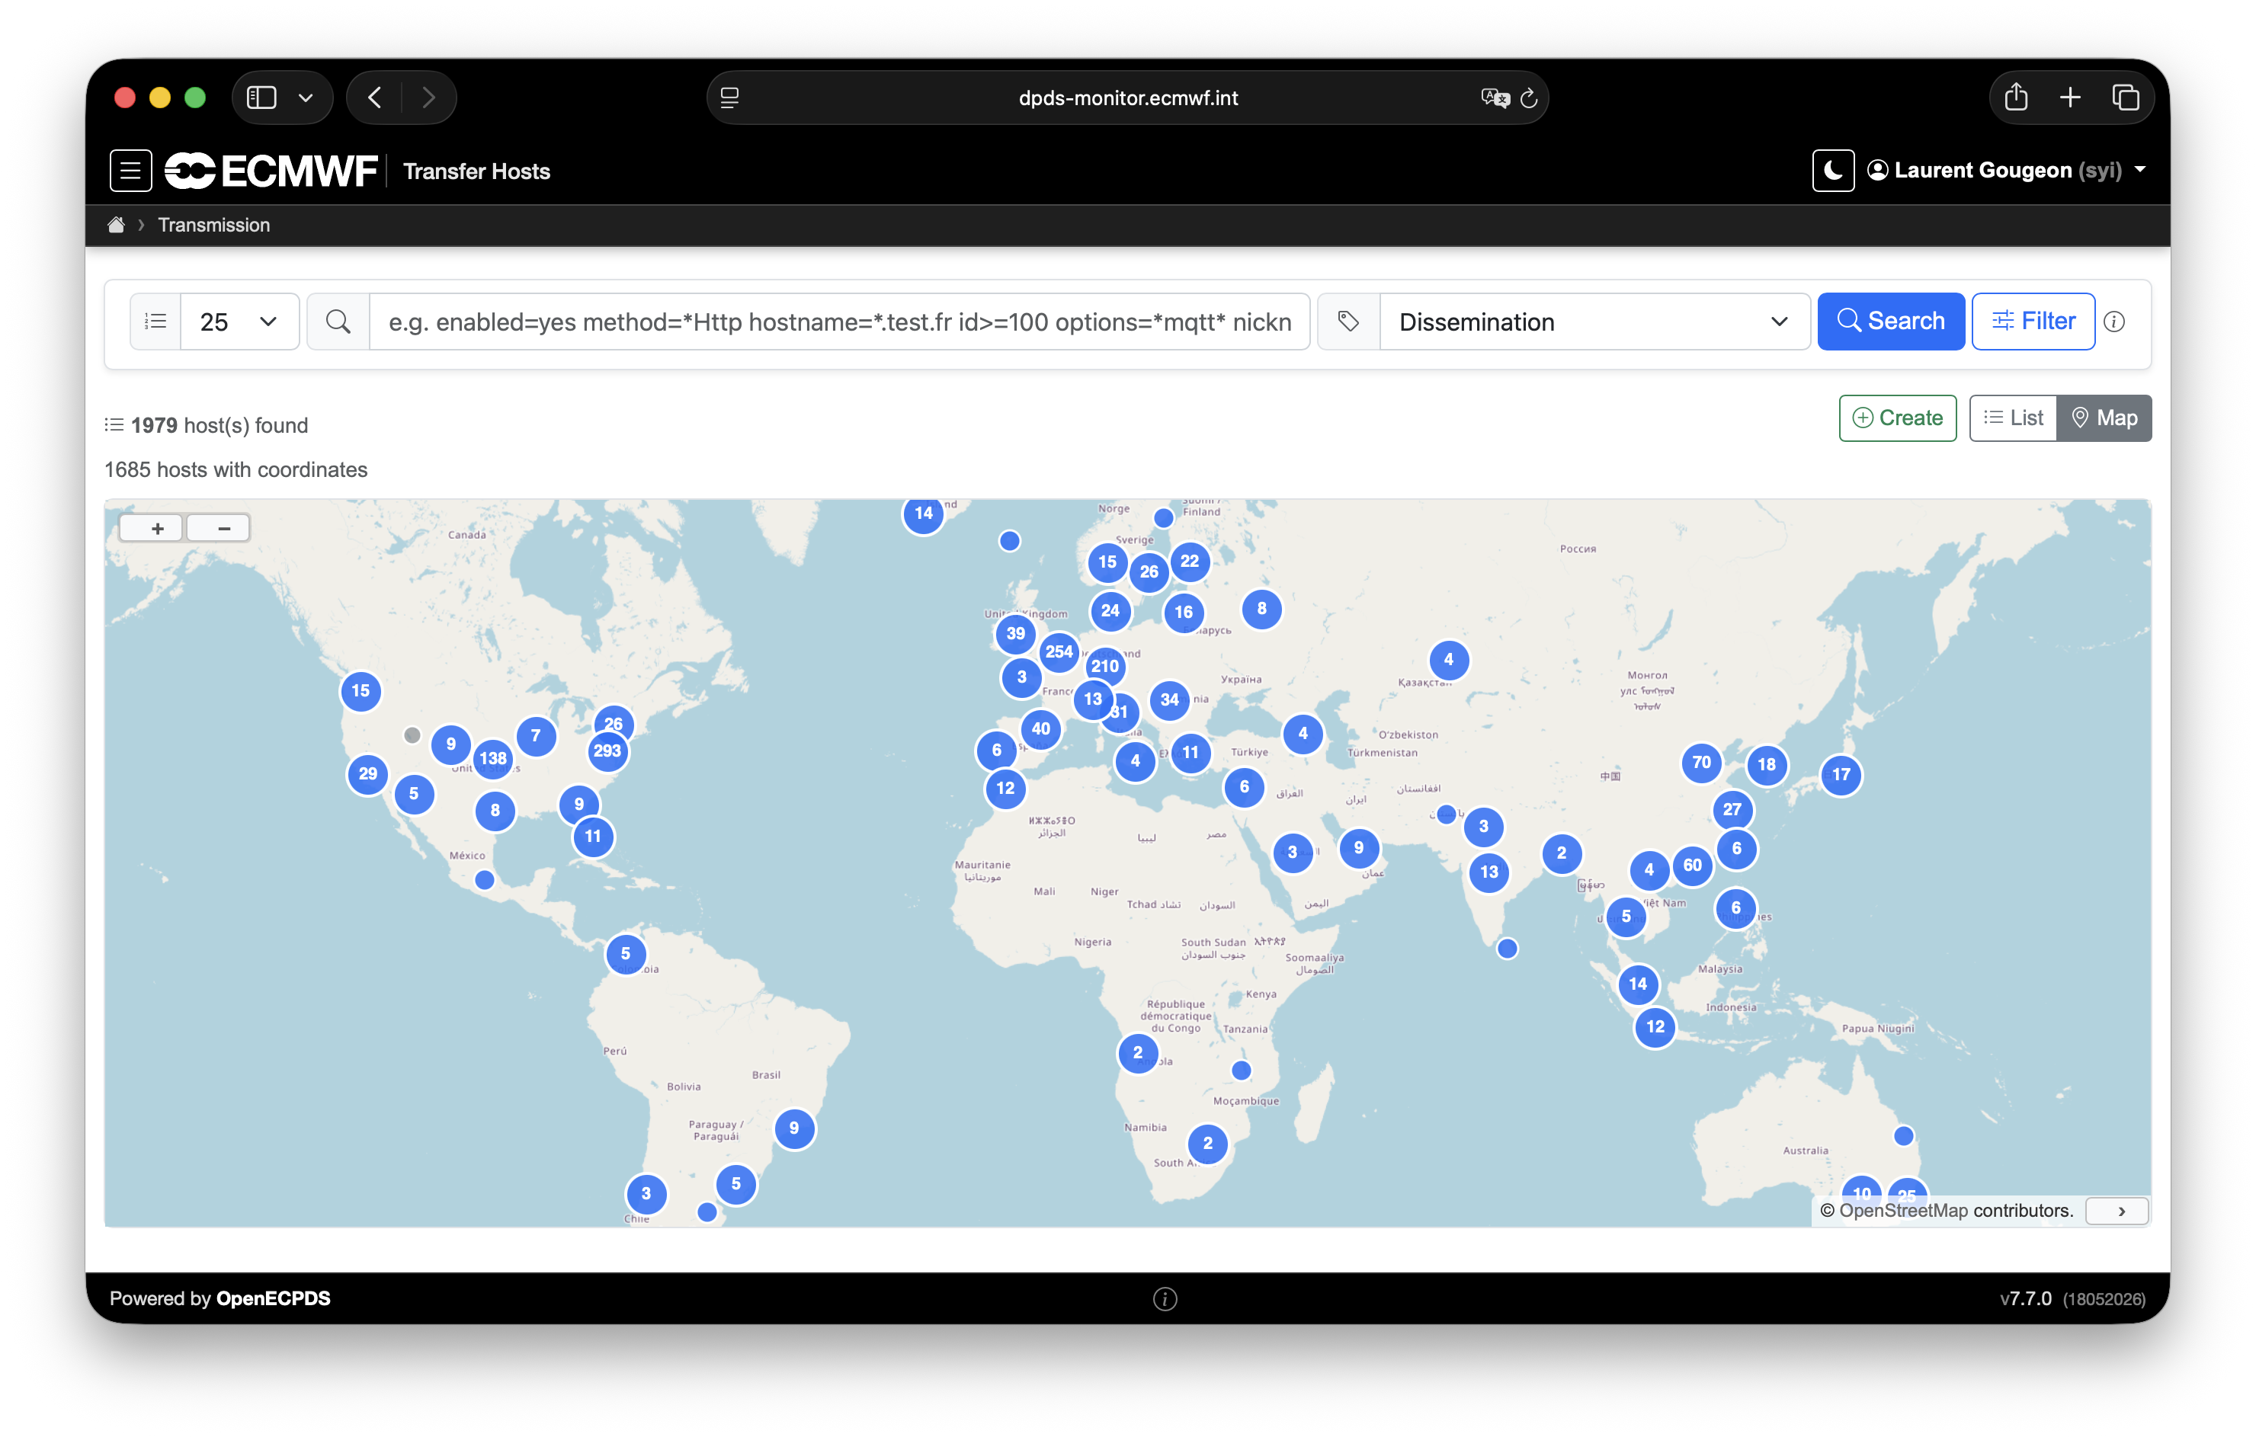Open the Safari share menu

(2016, 98)
